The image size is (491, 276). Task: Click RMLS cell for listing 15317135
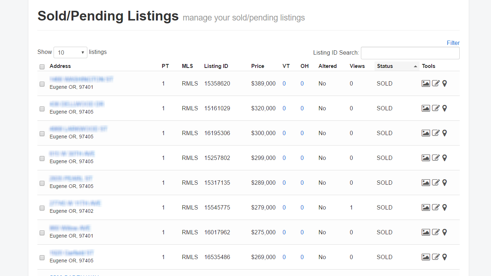(x=190, y=183)
